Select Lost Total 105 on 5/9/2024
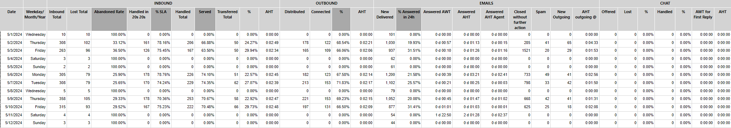Viewport: 731px width, 128px height. click(79, 99)
